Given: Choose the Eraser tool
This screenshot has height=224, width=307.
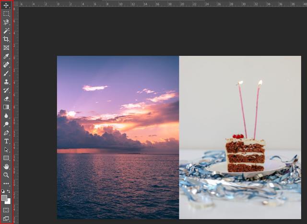Looking at the screenshot, I should 6,99.
